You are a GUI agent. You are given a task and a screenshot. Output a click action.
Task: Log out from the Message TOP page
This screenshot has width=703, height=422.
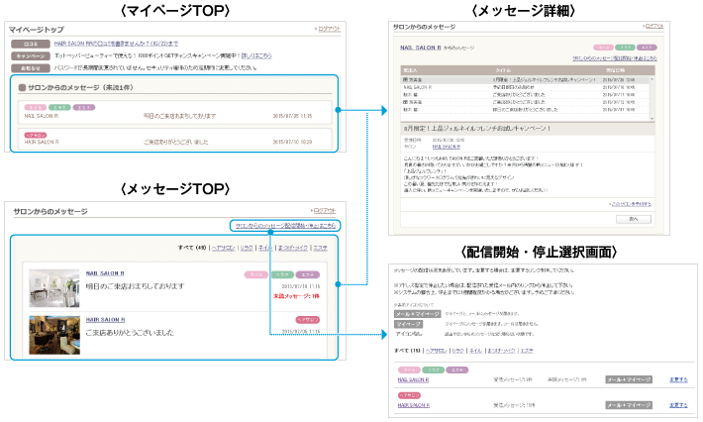(325, 210)
